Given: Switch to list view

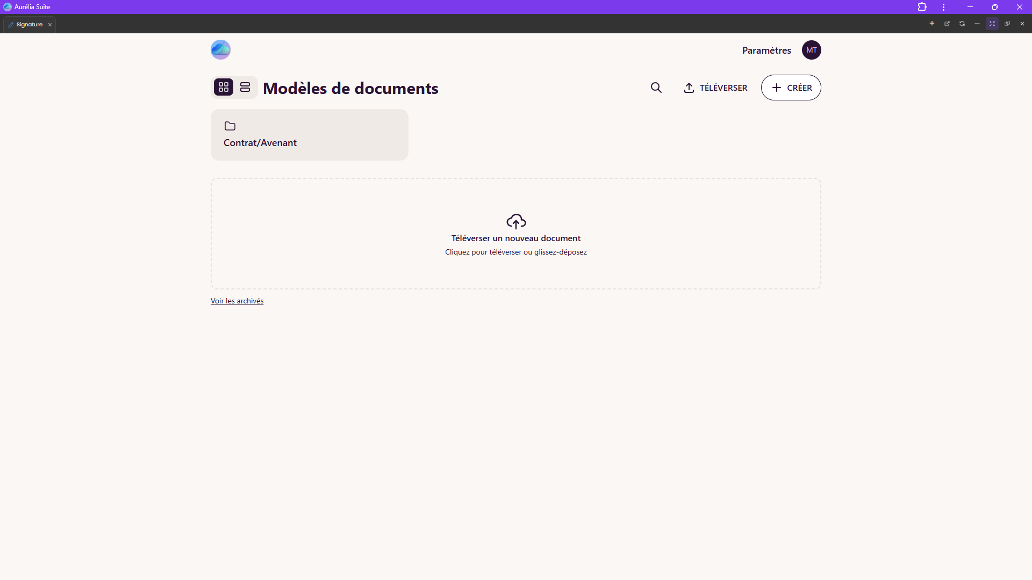Looking at the screenshot, I should pos(245,87).
